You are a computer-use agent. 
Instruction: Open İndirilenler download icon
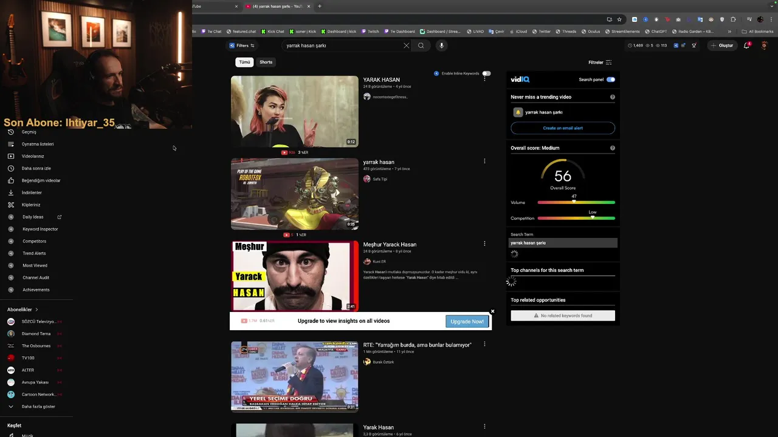11,192
